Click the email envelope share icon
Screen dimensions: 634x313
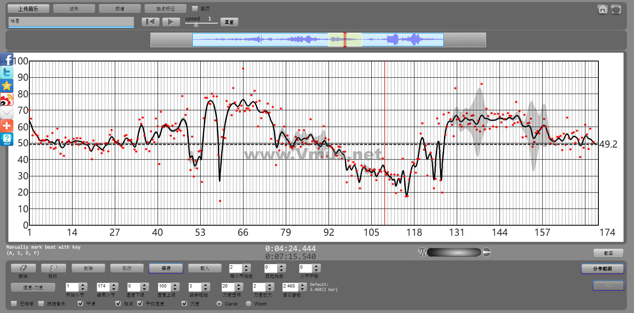coord(7,112)
